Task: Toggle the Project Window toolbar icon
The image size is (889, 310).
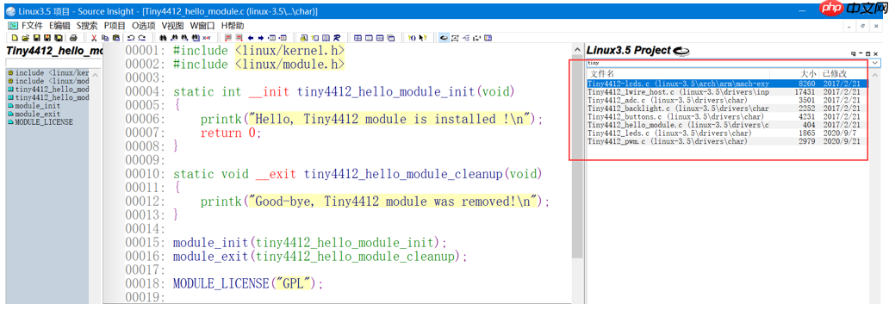Action: coord(443,38)
